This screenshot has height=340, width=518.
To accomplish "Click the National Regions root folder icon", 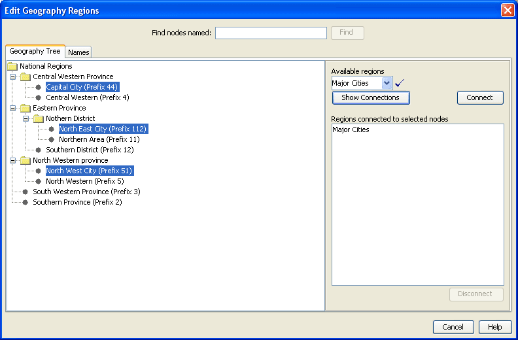I will [12, 66].
